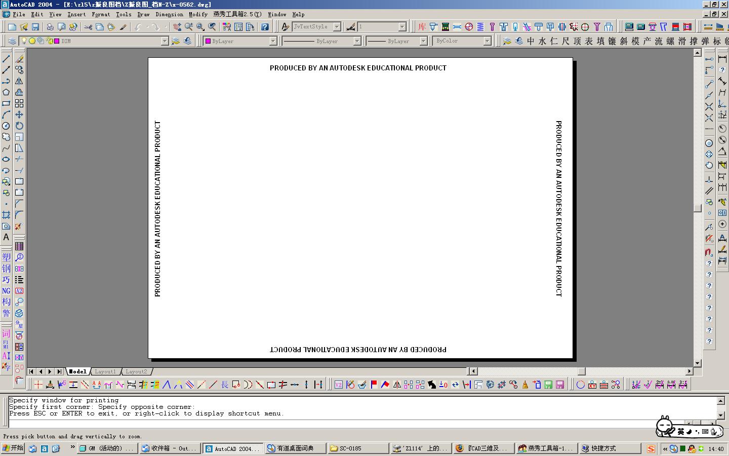Toggle the DIM layer on/off lightbulb
The width and height of the screenshot is (729, 456).
pyautogui.click(x=24, y=41)
